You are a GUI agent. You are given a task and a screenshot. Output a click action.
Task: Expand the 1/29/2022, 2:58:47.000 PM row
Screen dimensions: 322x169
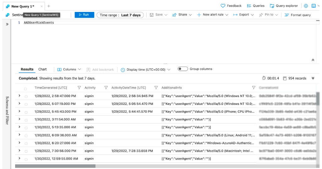[x=19, y=95]
